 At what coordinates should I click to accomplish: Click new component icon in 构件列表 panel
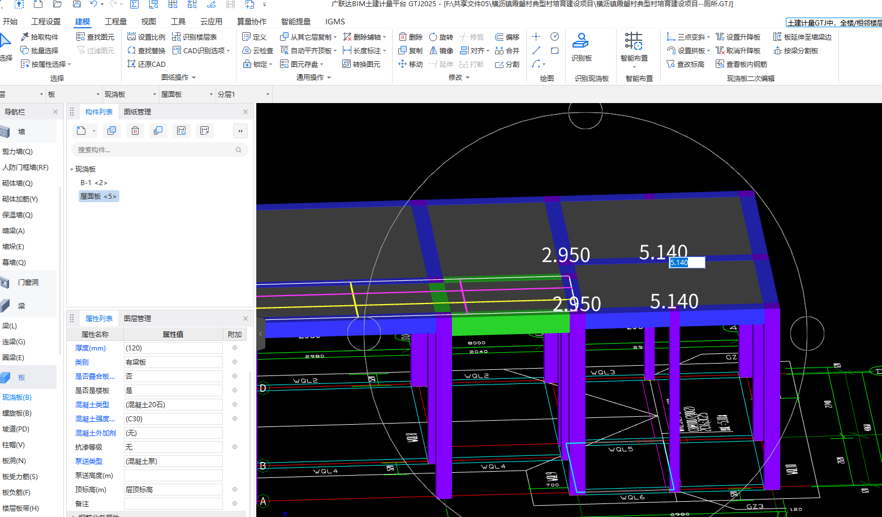click(81, 131)
